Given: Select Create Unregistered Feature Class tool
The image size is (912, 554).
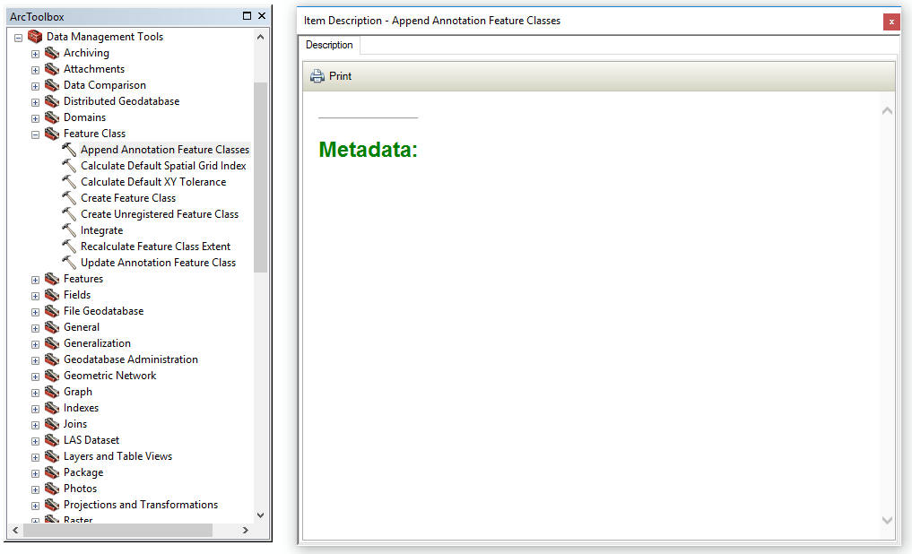Looking at the screenshot, I should [160, 214].
